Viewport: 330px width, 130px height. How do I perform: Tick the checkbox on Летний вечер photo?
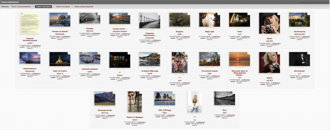click(x=309, y=14)
